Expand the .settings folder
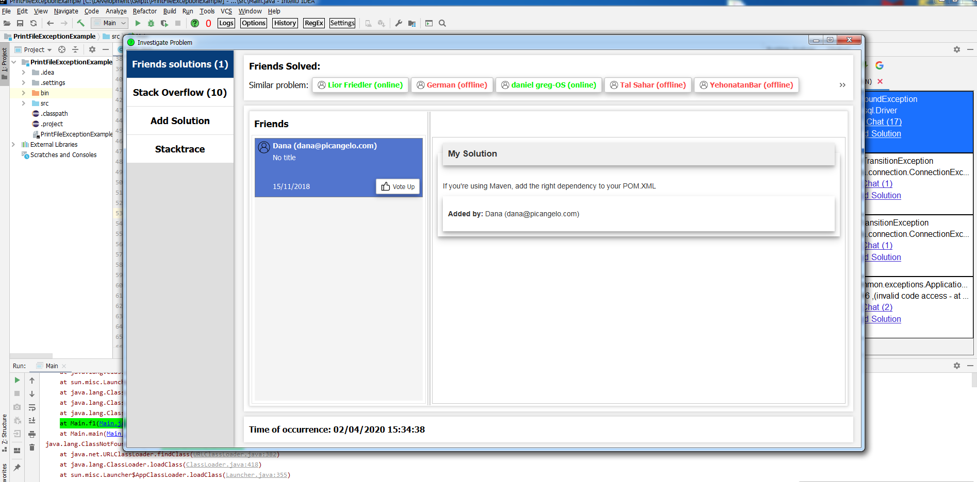Image resolution: width=977 pixels, height=482 pixels. tap(24, 83)
